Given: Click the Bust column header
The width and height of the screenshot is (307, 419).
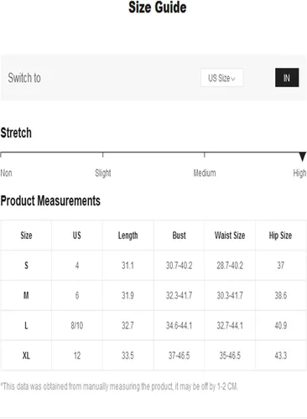Looking at the screenshot, I should [179, 235].
